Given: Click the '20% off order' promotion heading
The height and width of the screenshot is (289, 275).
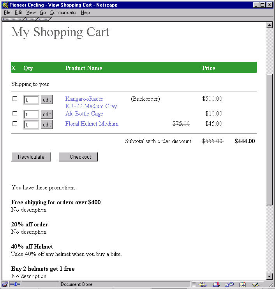Looking at the screenshot, I should tap(30, 224).
